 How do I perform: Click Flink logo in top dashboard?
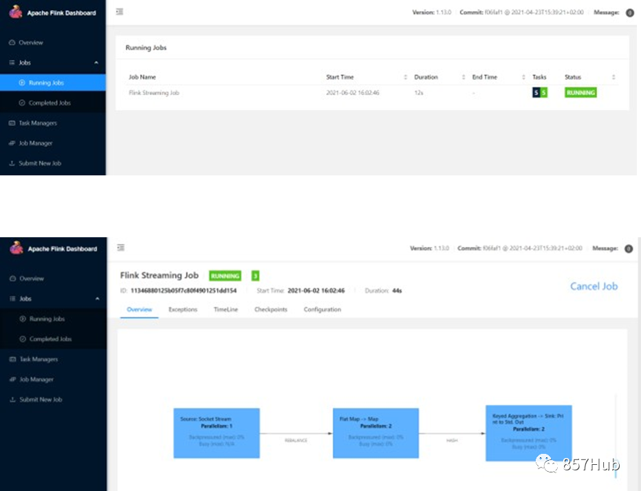16,12
